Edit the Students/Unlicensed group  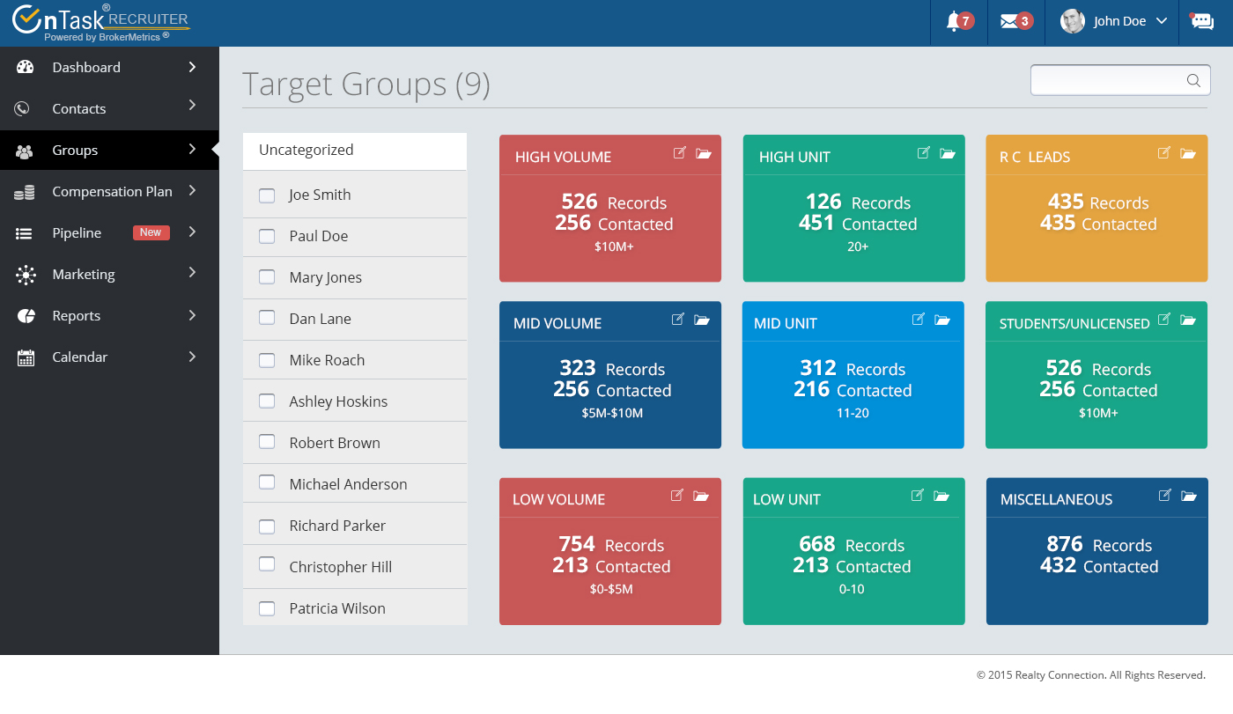coord(1163,319)
